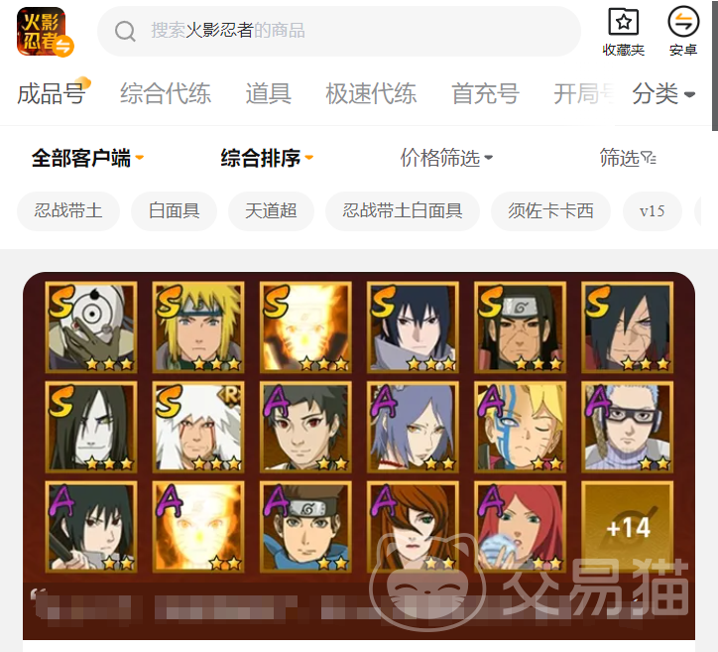The image size is (718, 652).
Task: Expand the 全部客户端 client dropdown
Action: (x=87, y=158)
